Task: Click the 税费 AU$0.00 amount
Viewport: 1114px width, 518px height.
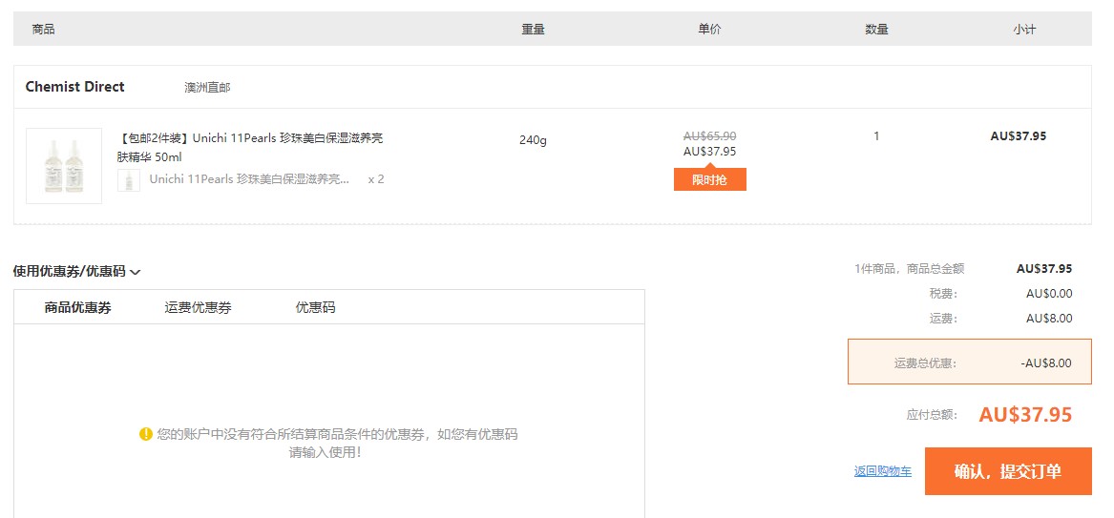Action: click(x=1049, y=294)
